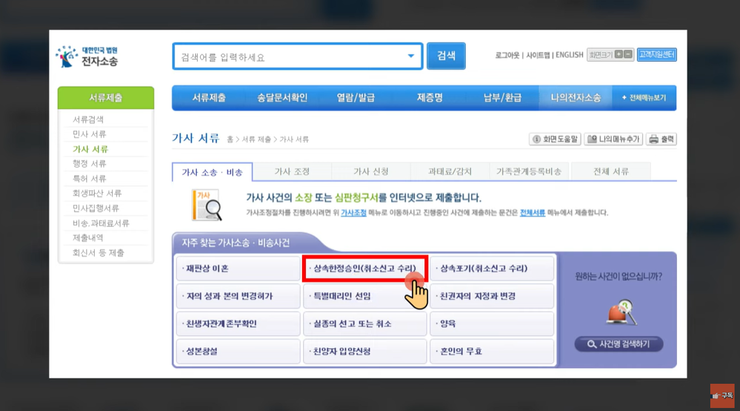Click the blue 검색 search button
Image resolution: width=740 pixels, height=411 pixels.
[x=445, y=56]
